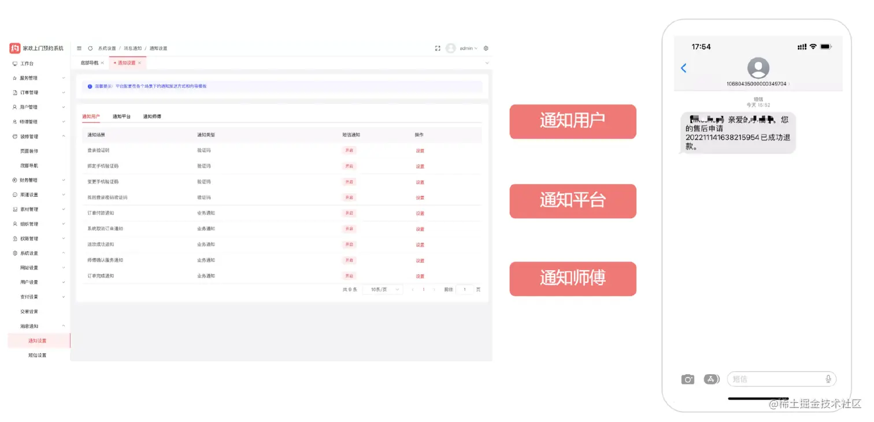Click the 服务管理 star icon
Image resolution: width=874 pixels, height=422 pixels.
point(14,78)
